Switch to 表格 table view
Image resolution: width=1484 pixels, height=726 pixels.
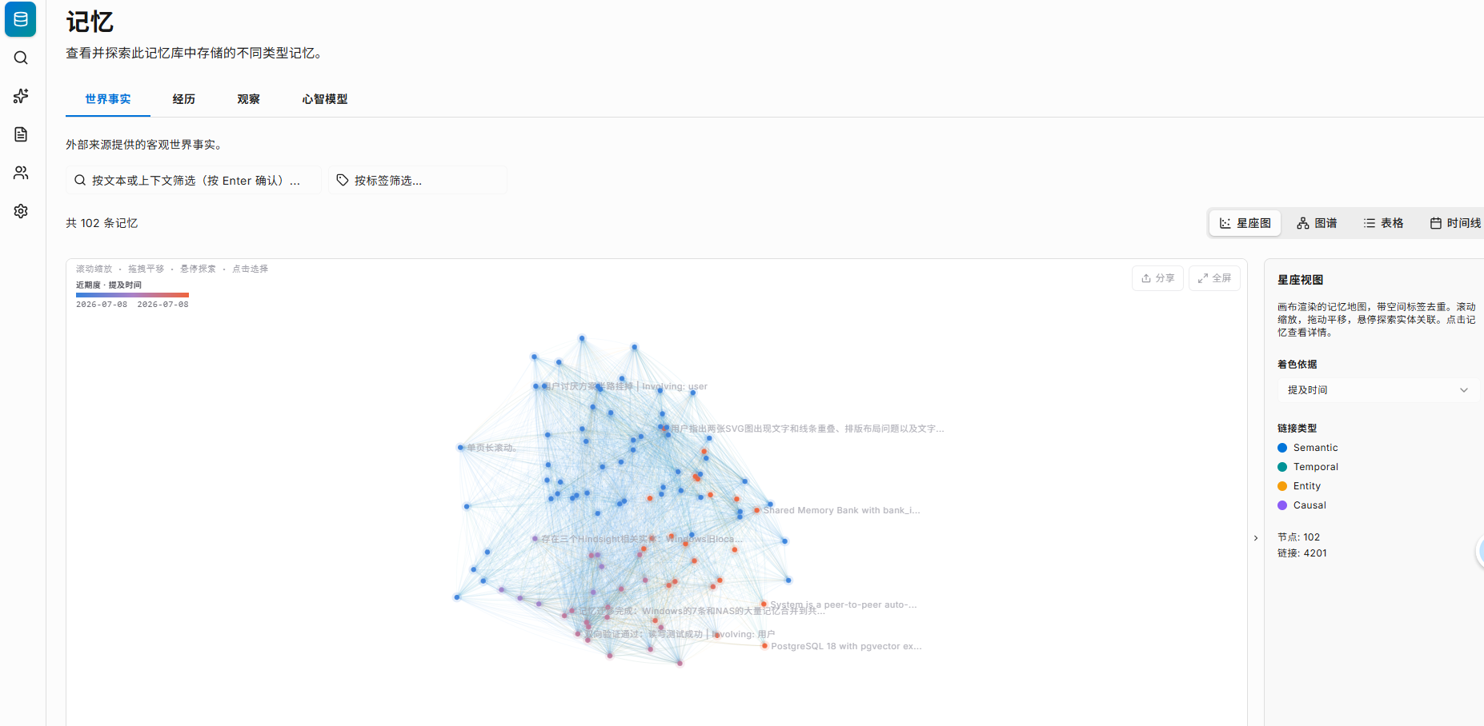tap(1383, 223)
